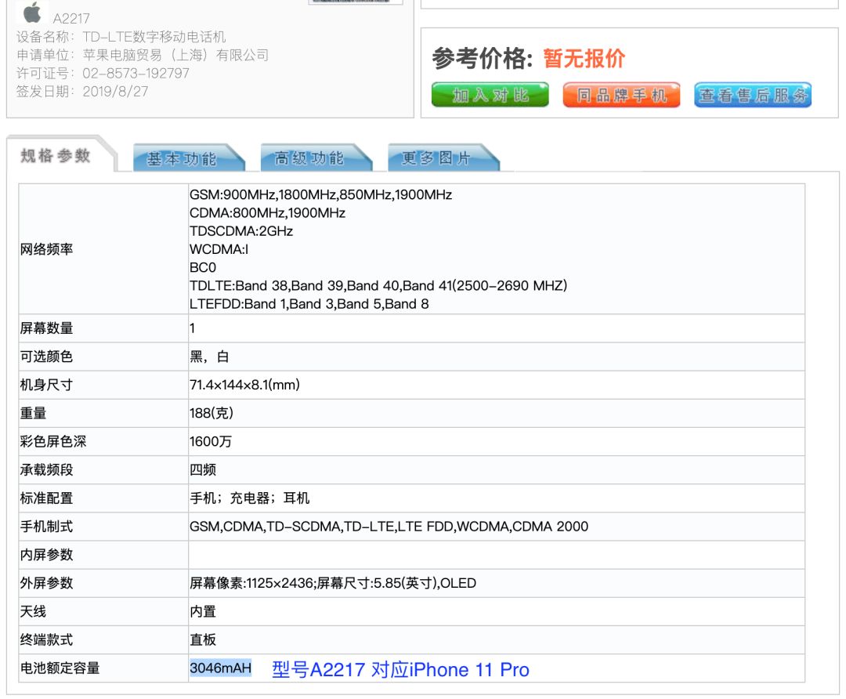846x699 pixels.
Task: Click the 手机；充电器；耳机 value
Action: pos(249,498)
